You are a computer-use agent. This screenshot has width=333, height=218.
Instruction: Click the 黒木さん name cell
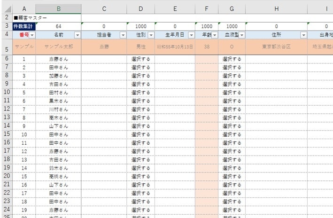pyautogui.click(x=58, y=101)
